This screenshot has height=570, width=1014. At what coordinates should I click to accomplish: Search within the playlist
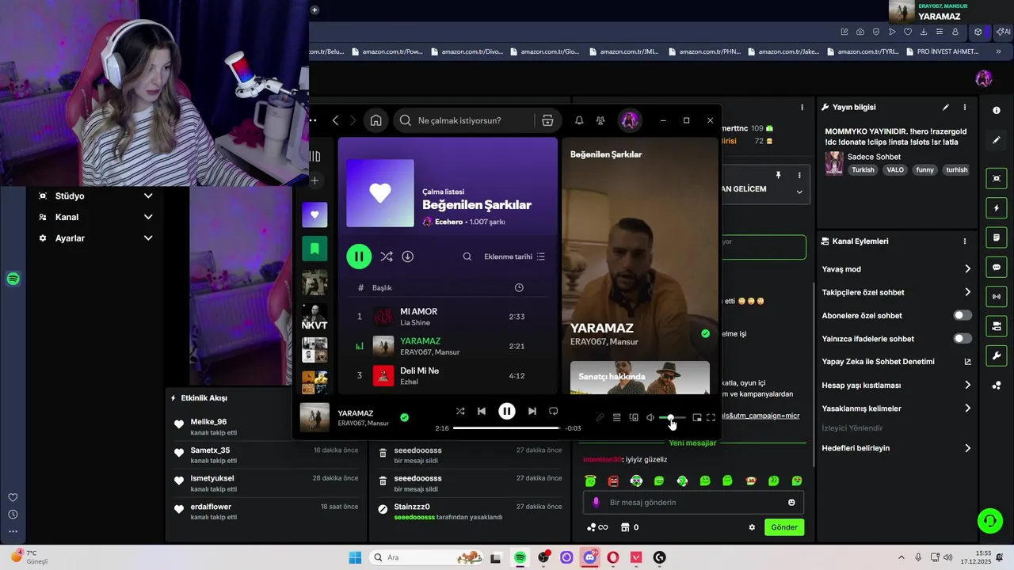[467, 256]
